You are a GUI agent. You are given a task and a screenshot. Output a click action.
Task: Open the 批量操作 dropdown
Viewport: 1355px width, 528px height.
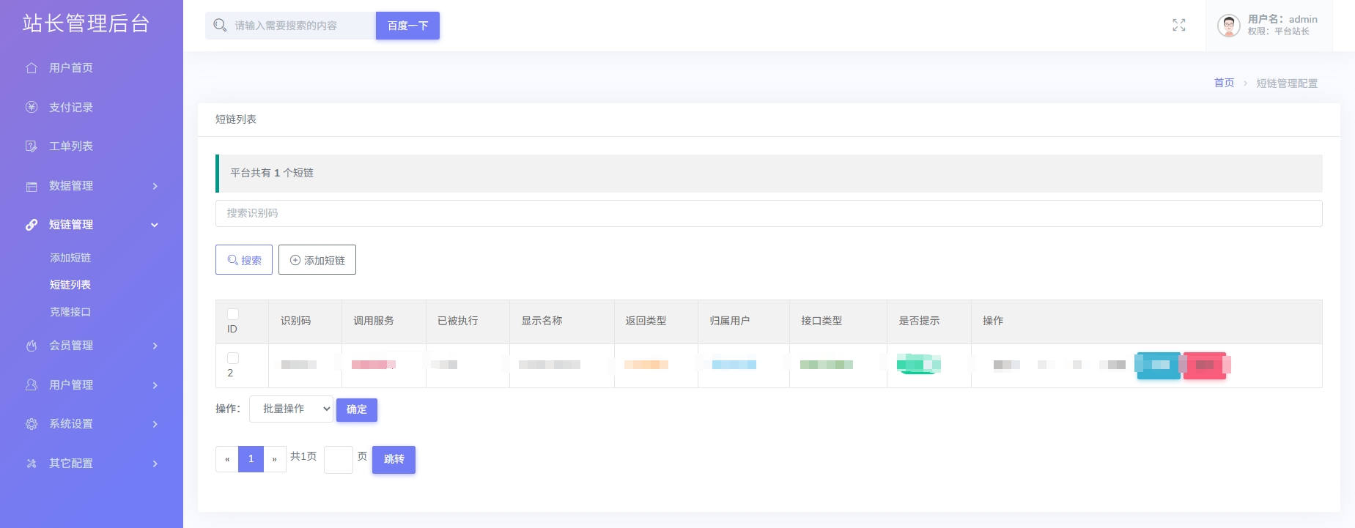[x=291, y=409]
